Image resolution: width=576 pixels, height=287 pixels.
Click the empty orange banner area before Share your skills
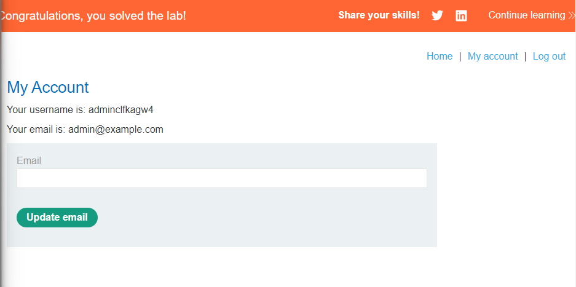coord(261,16)
